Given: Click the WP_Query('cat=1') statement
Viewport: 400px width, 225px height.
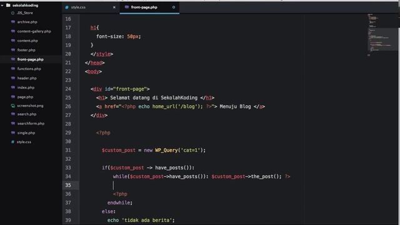Looking at the screenshot, I should (x=154, y=150).
